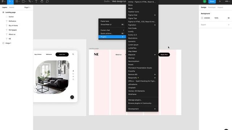Screen dimensions: 232x130
Task: Select the Hand tool
Action: click(42, 1)
